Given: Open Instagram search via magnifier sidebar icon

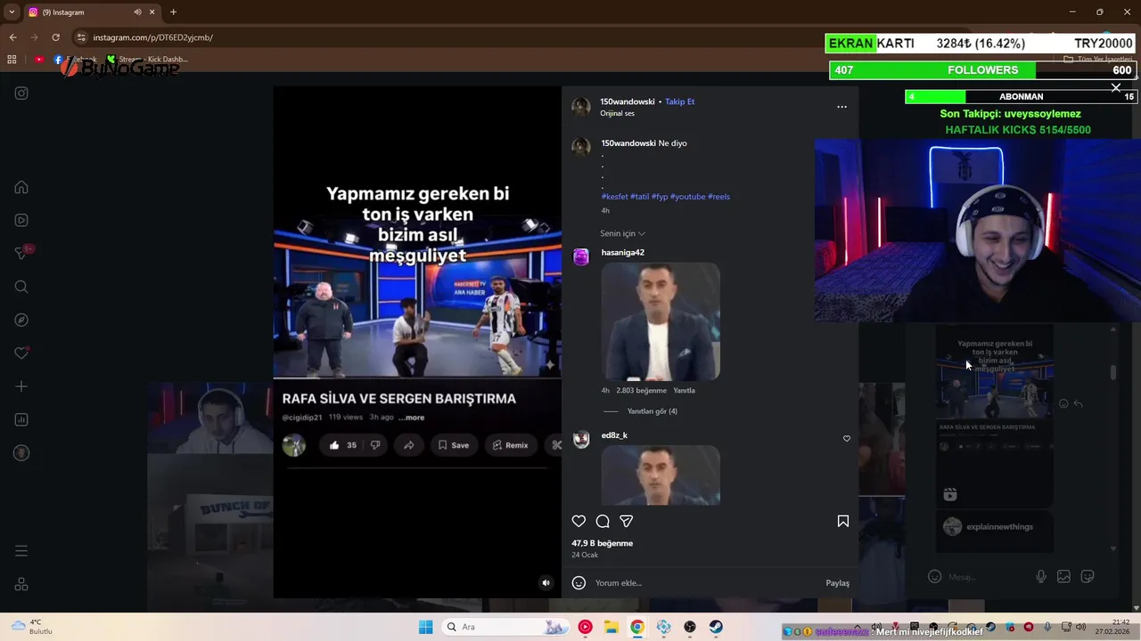Looking at the screenshot, I should point(21,287).
